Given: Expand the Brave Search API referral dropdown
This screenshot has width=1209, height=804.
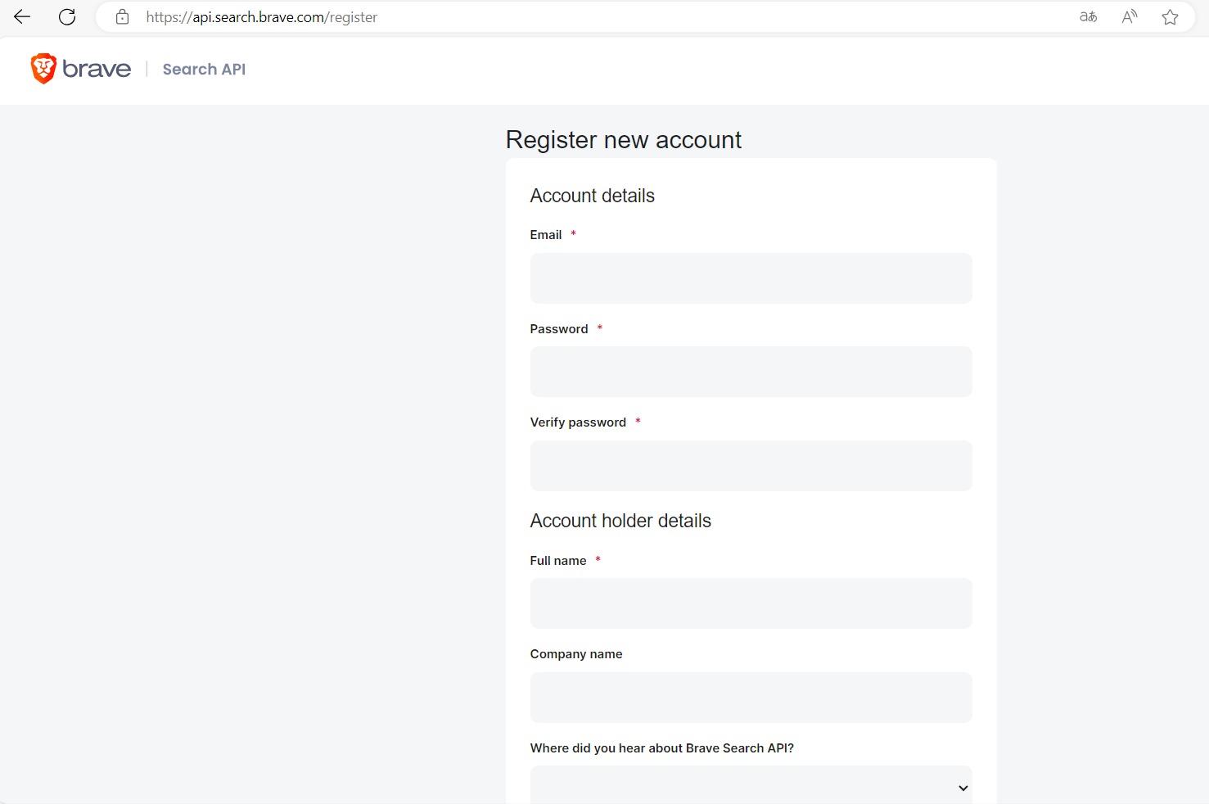Looking at the screenshot, I should coord(751,785).
